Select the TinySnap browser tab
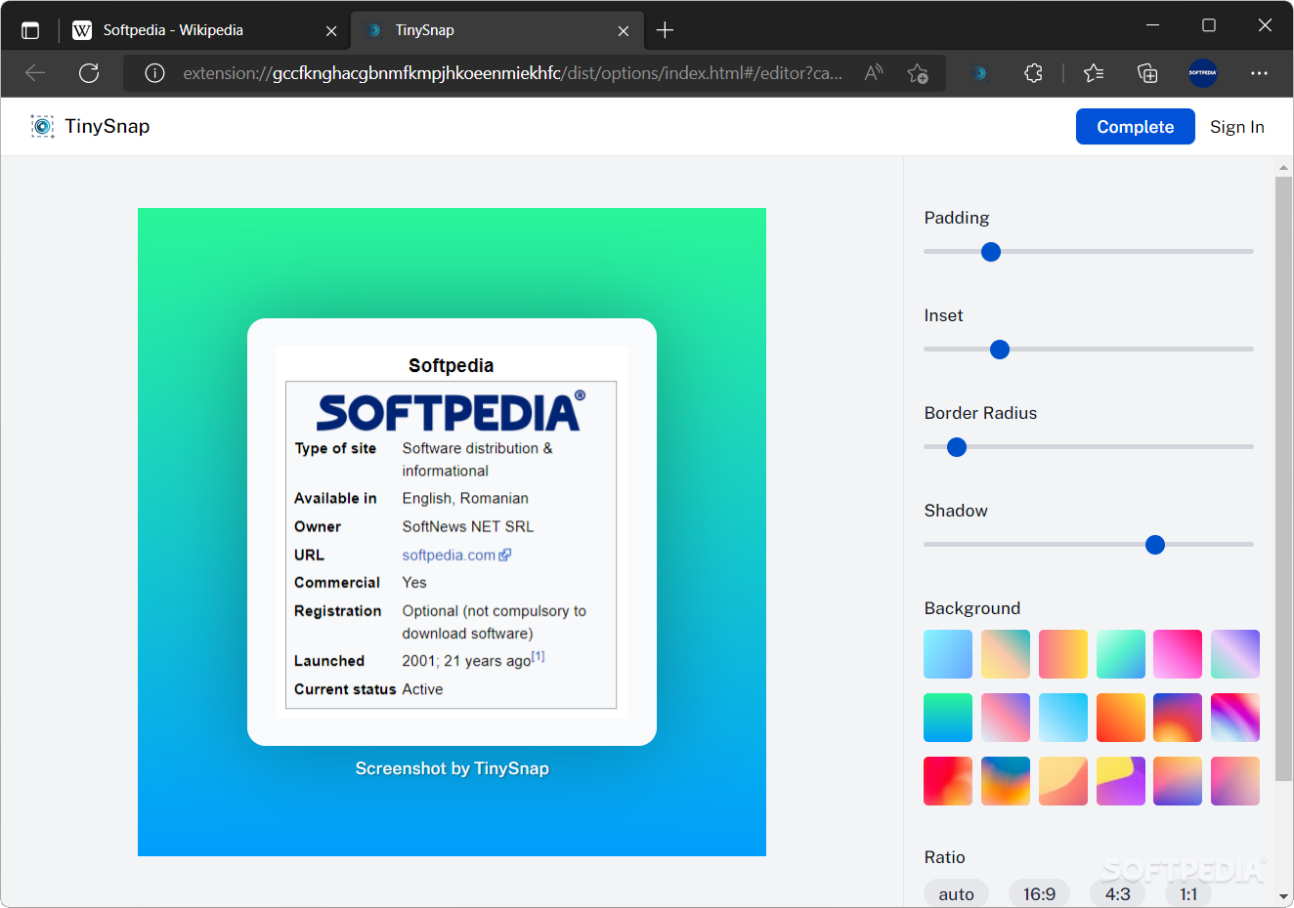 [x=497, y=30]
